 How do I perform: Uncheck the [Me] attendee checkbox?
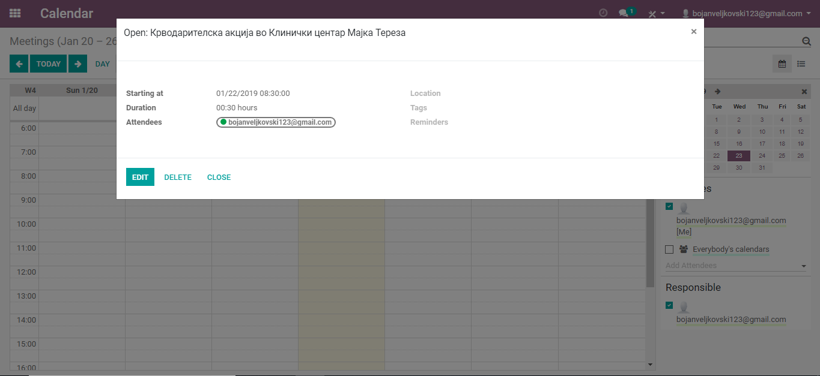(x=669, y=206)
